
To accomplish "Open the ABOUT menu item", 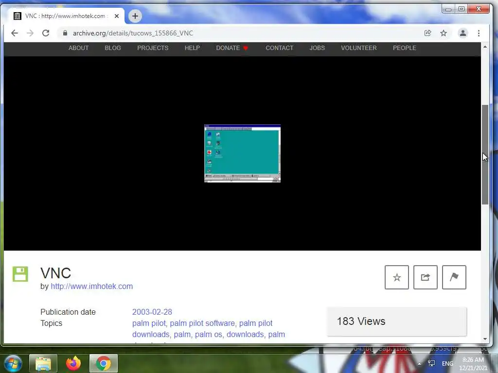I will [x=78, y=48].
